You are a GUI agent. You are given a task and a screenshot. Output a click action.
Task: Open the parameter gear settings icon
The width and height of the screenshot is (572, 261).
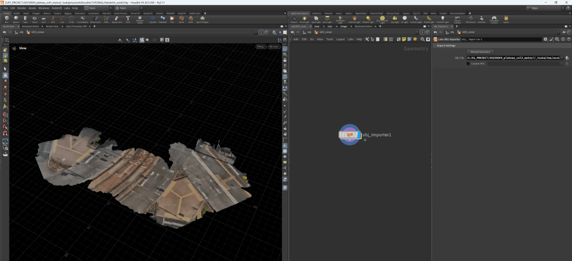(x=546, y=39)
